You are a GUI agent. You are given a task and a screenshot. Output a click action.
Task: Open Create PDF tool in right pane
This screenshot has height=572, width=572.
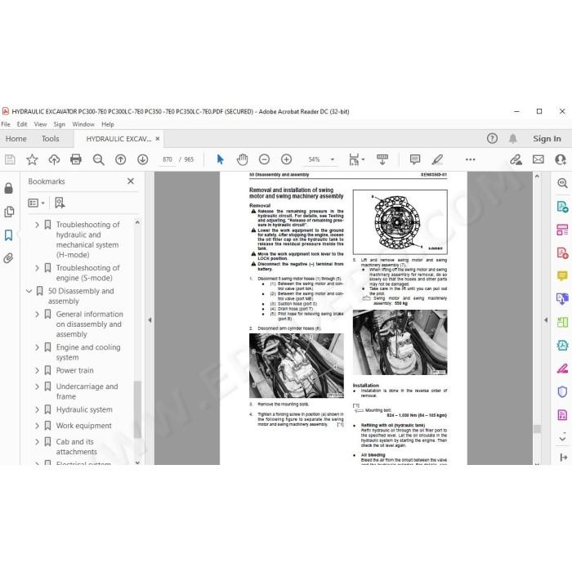coord(562,252)
